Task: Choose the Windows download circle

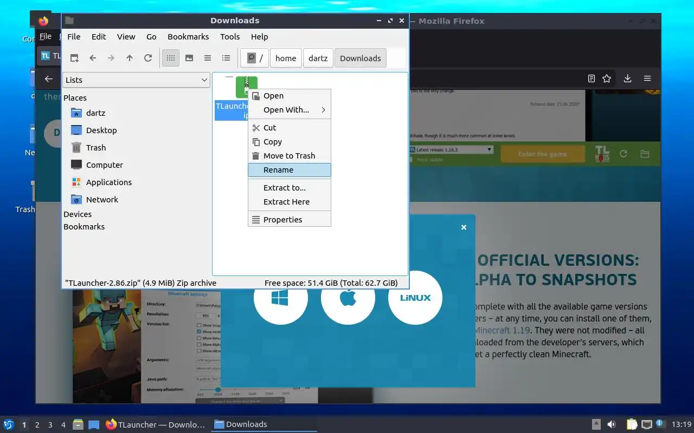Action: point(281,298)
